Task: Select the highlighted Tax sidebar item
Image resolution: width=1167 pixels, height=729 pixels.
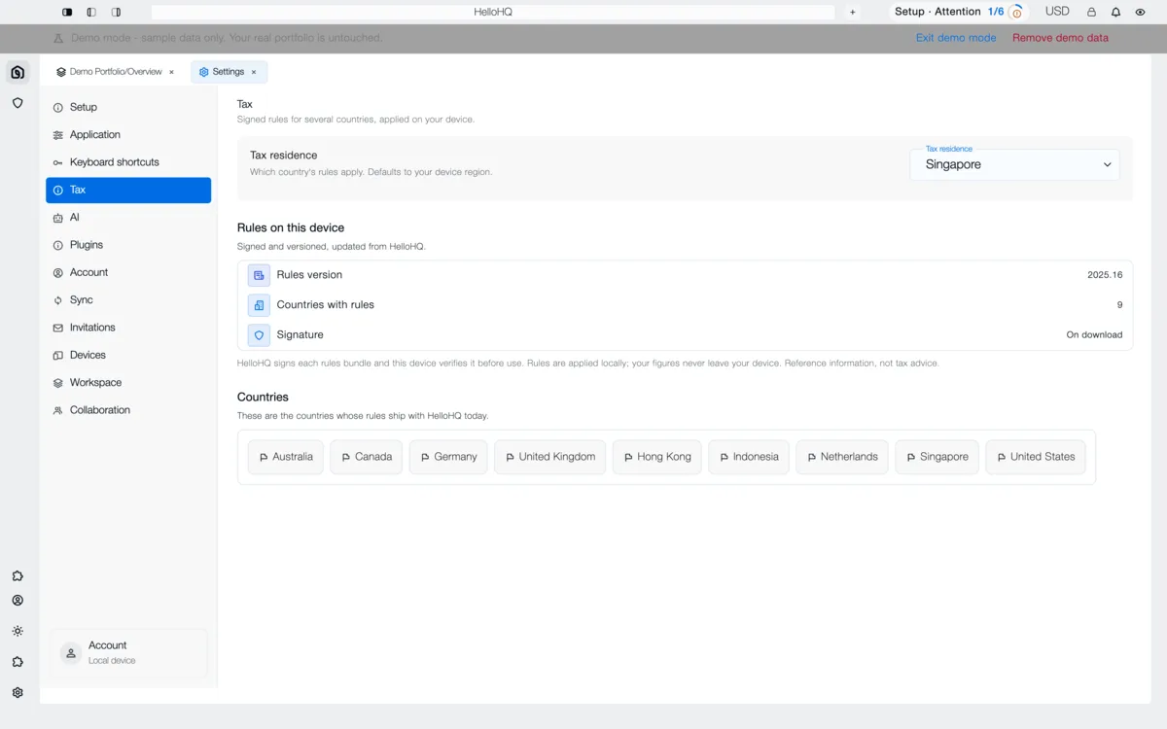Action: pos(128,190)
